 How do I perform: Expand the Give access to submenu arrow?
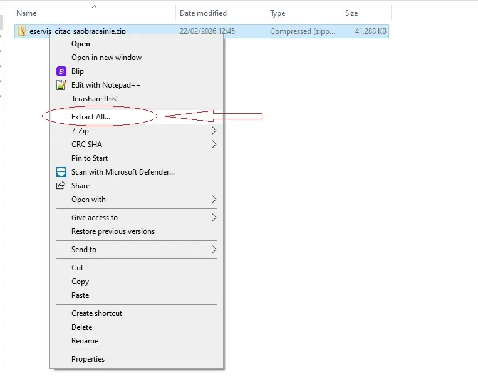tap(214, 217)
